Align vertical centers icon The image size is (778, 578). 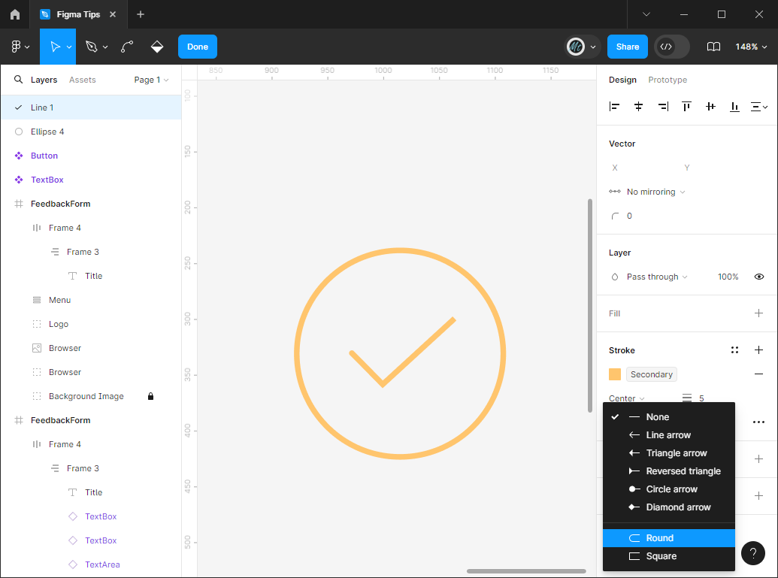coord(710,106)
